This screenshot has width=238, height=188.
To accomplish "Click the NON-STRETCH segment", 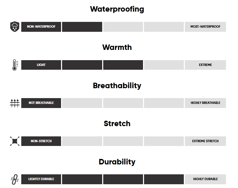I will coord(41,141).
